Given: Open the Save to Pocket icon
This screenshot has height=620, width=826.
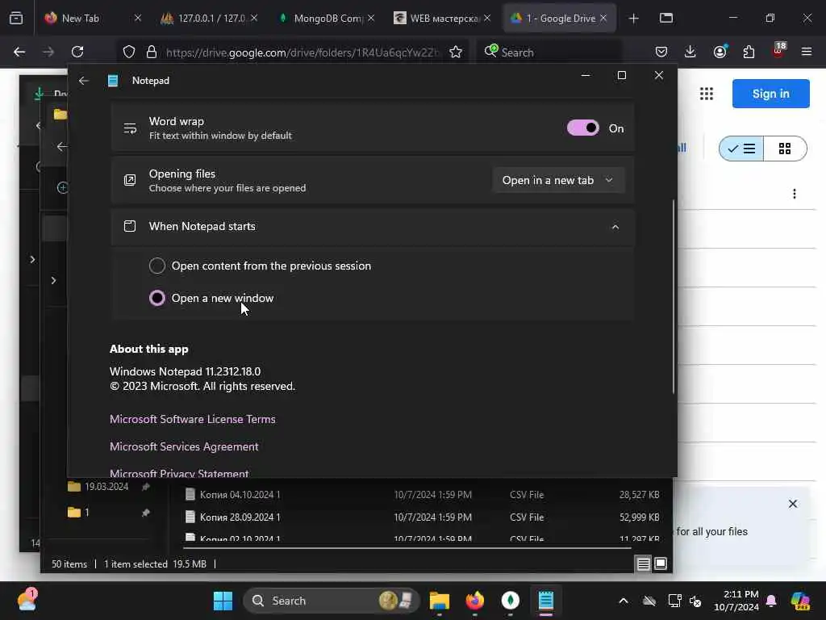Looking at the screenshot, I should pos(661,52).
